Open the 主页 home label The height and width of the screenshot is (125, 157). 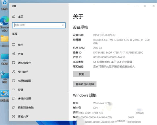click(20, 16)
